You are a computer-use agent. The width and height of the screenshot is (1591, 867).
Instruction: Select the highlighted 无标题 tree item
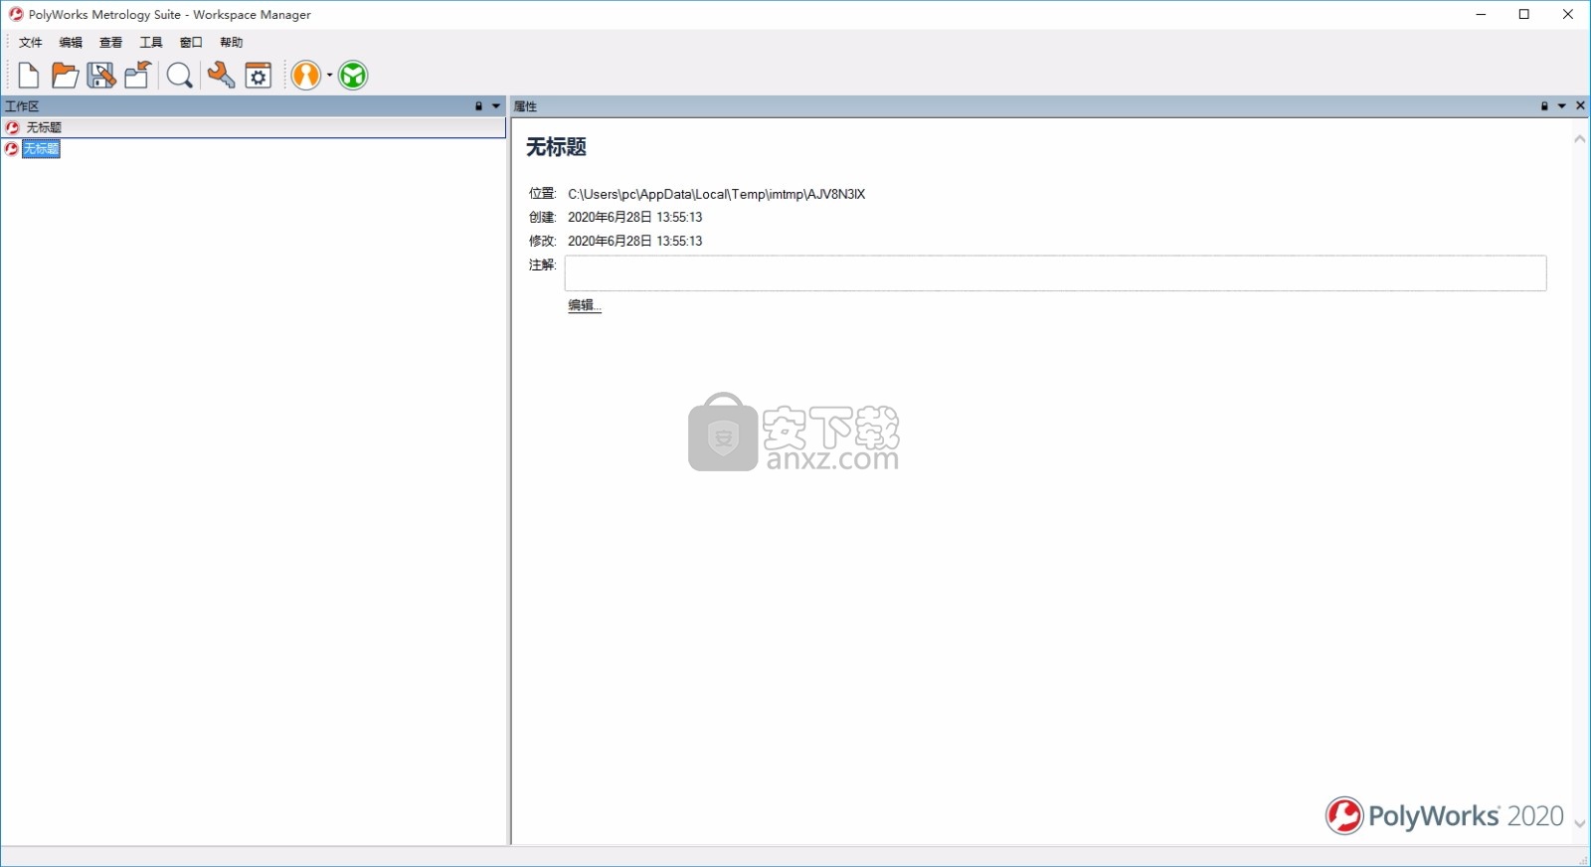click(42, 149)
